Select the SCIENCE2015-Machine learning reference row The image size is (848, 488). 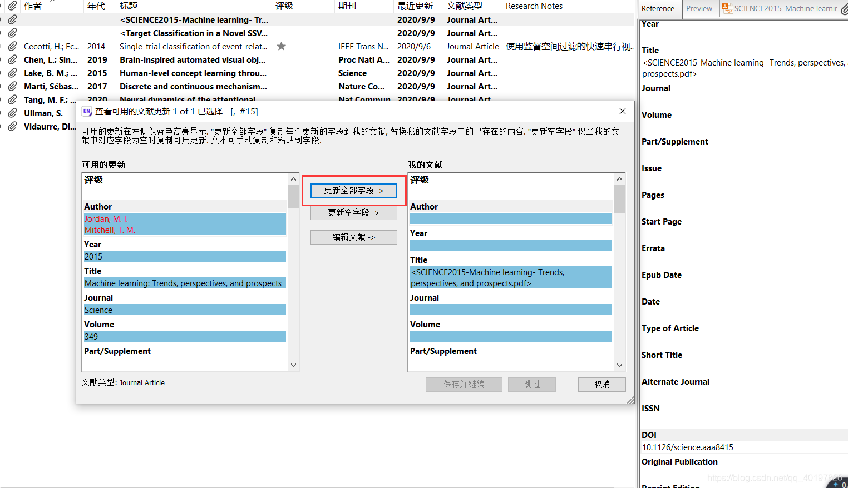pos(317,19)
